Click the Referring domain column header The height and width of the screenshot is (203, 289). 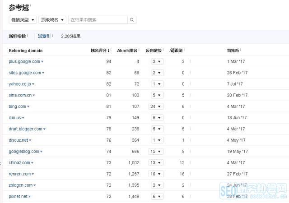pos(26,51)
